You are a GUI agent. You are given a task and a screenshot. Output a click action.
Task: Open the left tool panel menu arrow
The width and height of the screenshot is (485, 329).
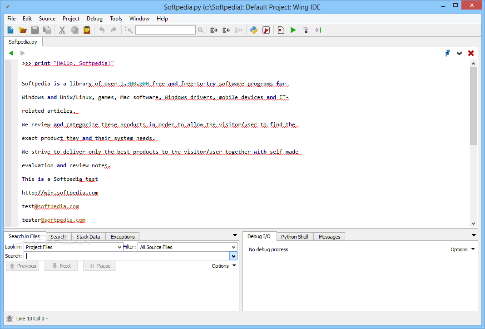click(x=235, y=235)
